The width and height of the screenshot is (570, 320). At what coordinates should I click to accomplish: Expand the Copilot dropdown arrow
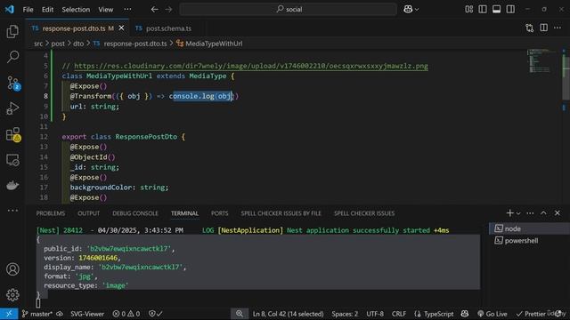click(x=417, y=10)
